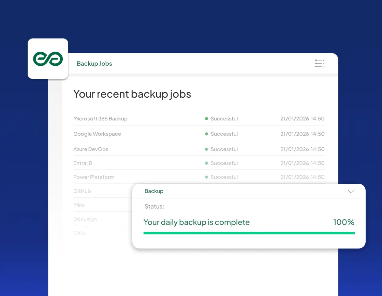Click the status dot beside Entra ID
This screenshot has height=296, width=382.
tap(206, 163)
